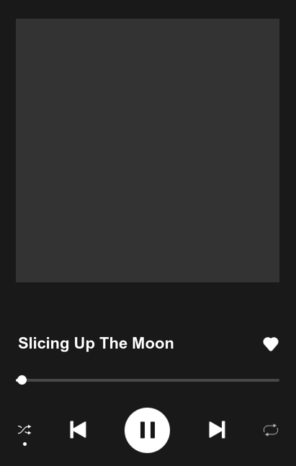
Task: Unlike Slicing Up The Moon with heart icon
Action: [x=271, y=344]
